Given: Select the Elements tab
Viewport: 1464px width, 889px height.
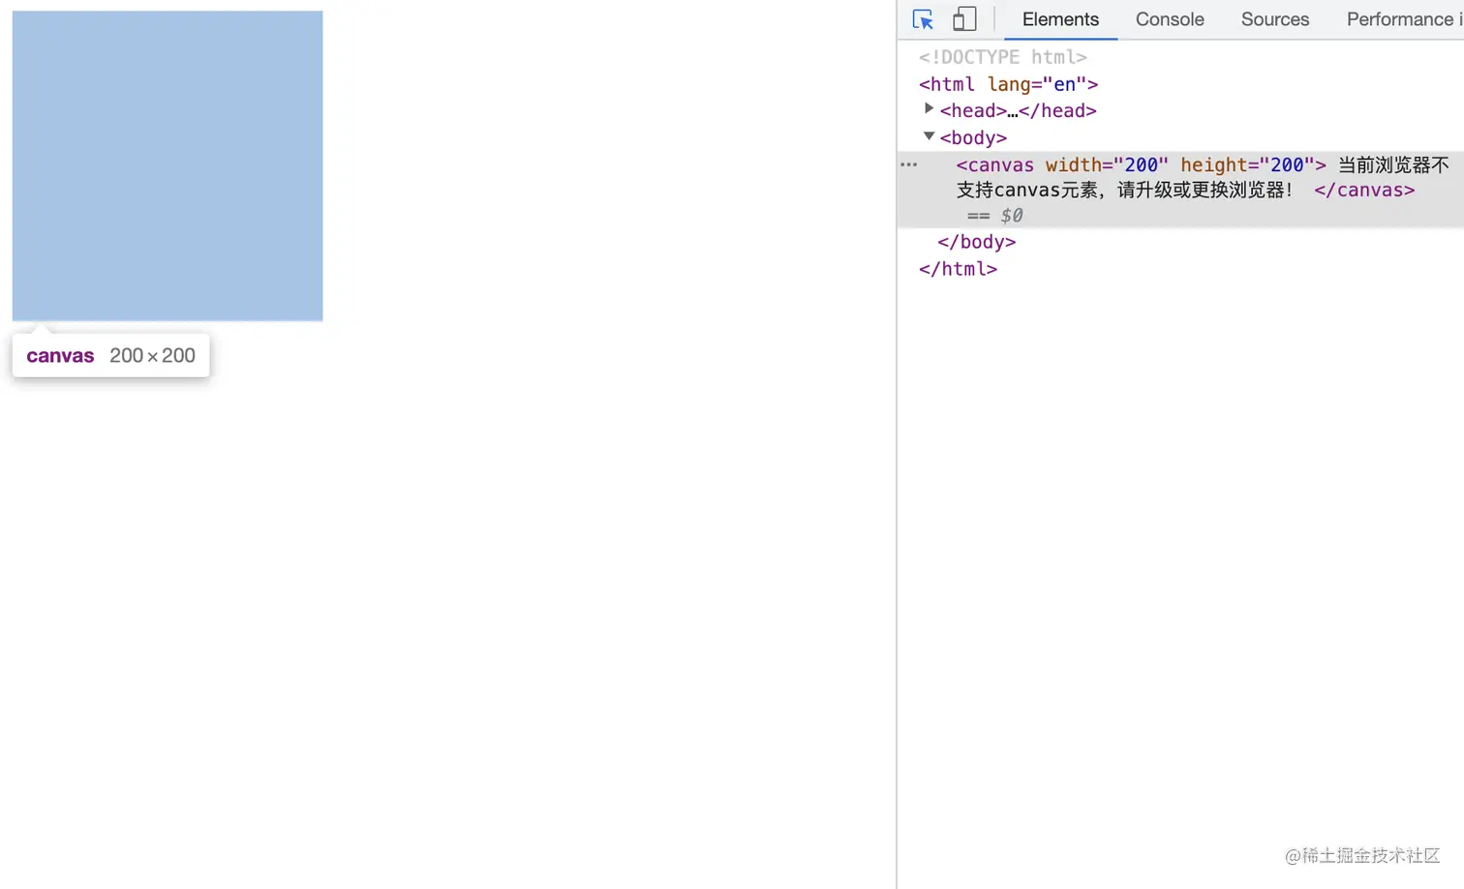Looking at the screenshot, I should click(1059, 19).
